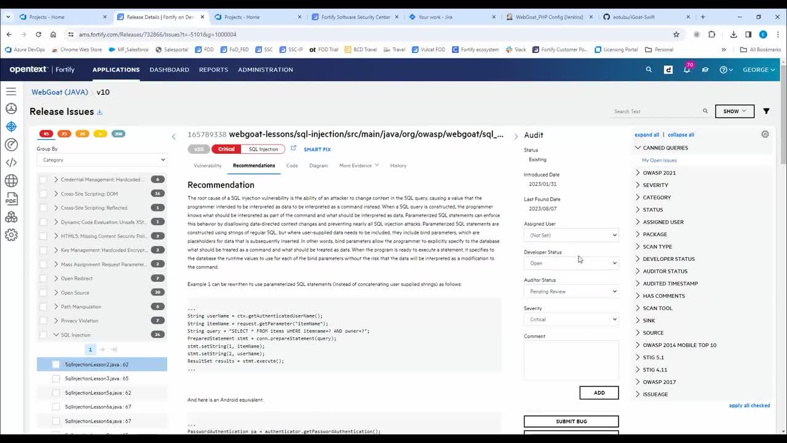Click the WebGoat (JAVA) breadcrumb link
The height and width of the screenshot is (443, 787).
[x=60, y=92]
